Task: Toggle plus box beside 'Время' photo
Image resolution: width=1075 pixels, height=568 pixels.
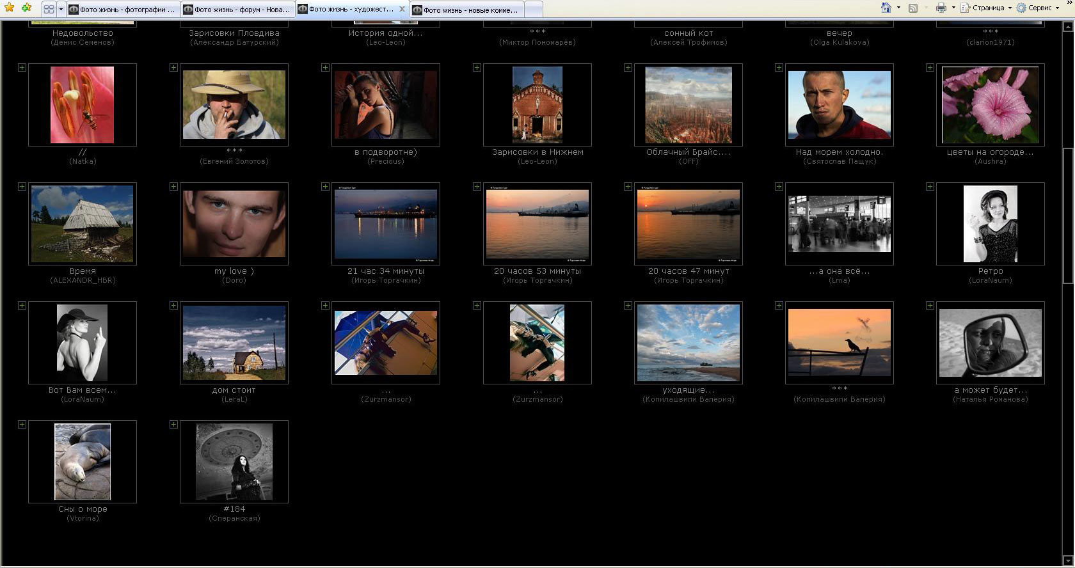Action: [22, 187]
